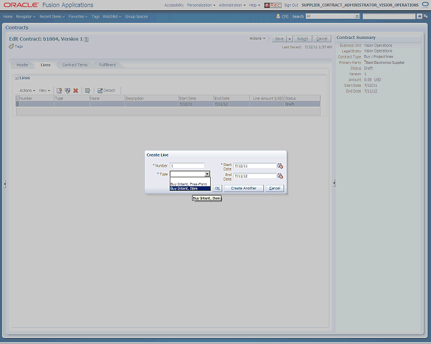This screenshot has width=431, height=344.
Task: Click Sign Out link
Action: (x=291, y=5)
